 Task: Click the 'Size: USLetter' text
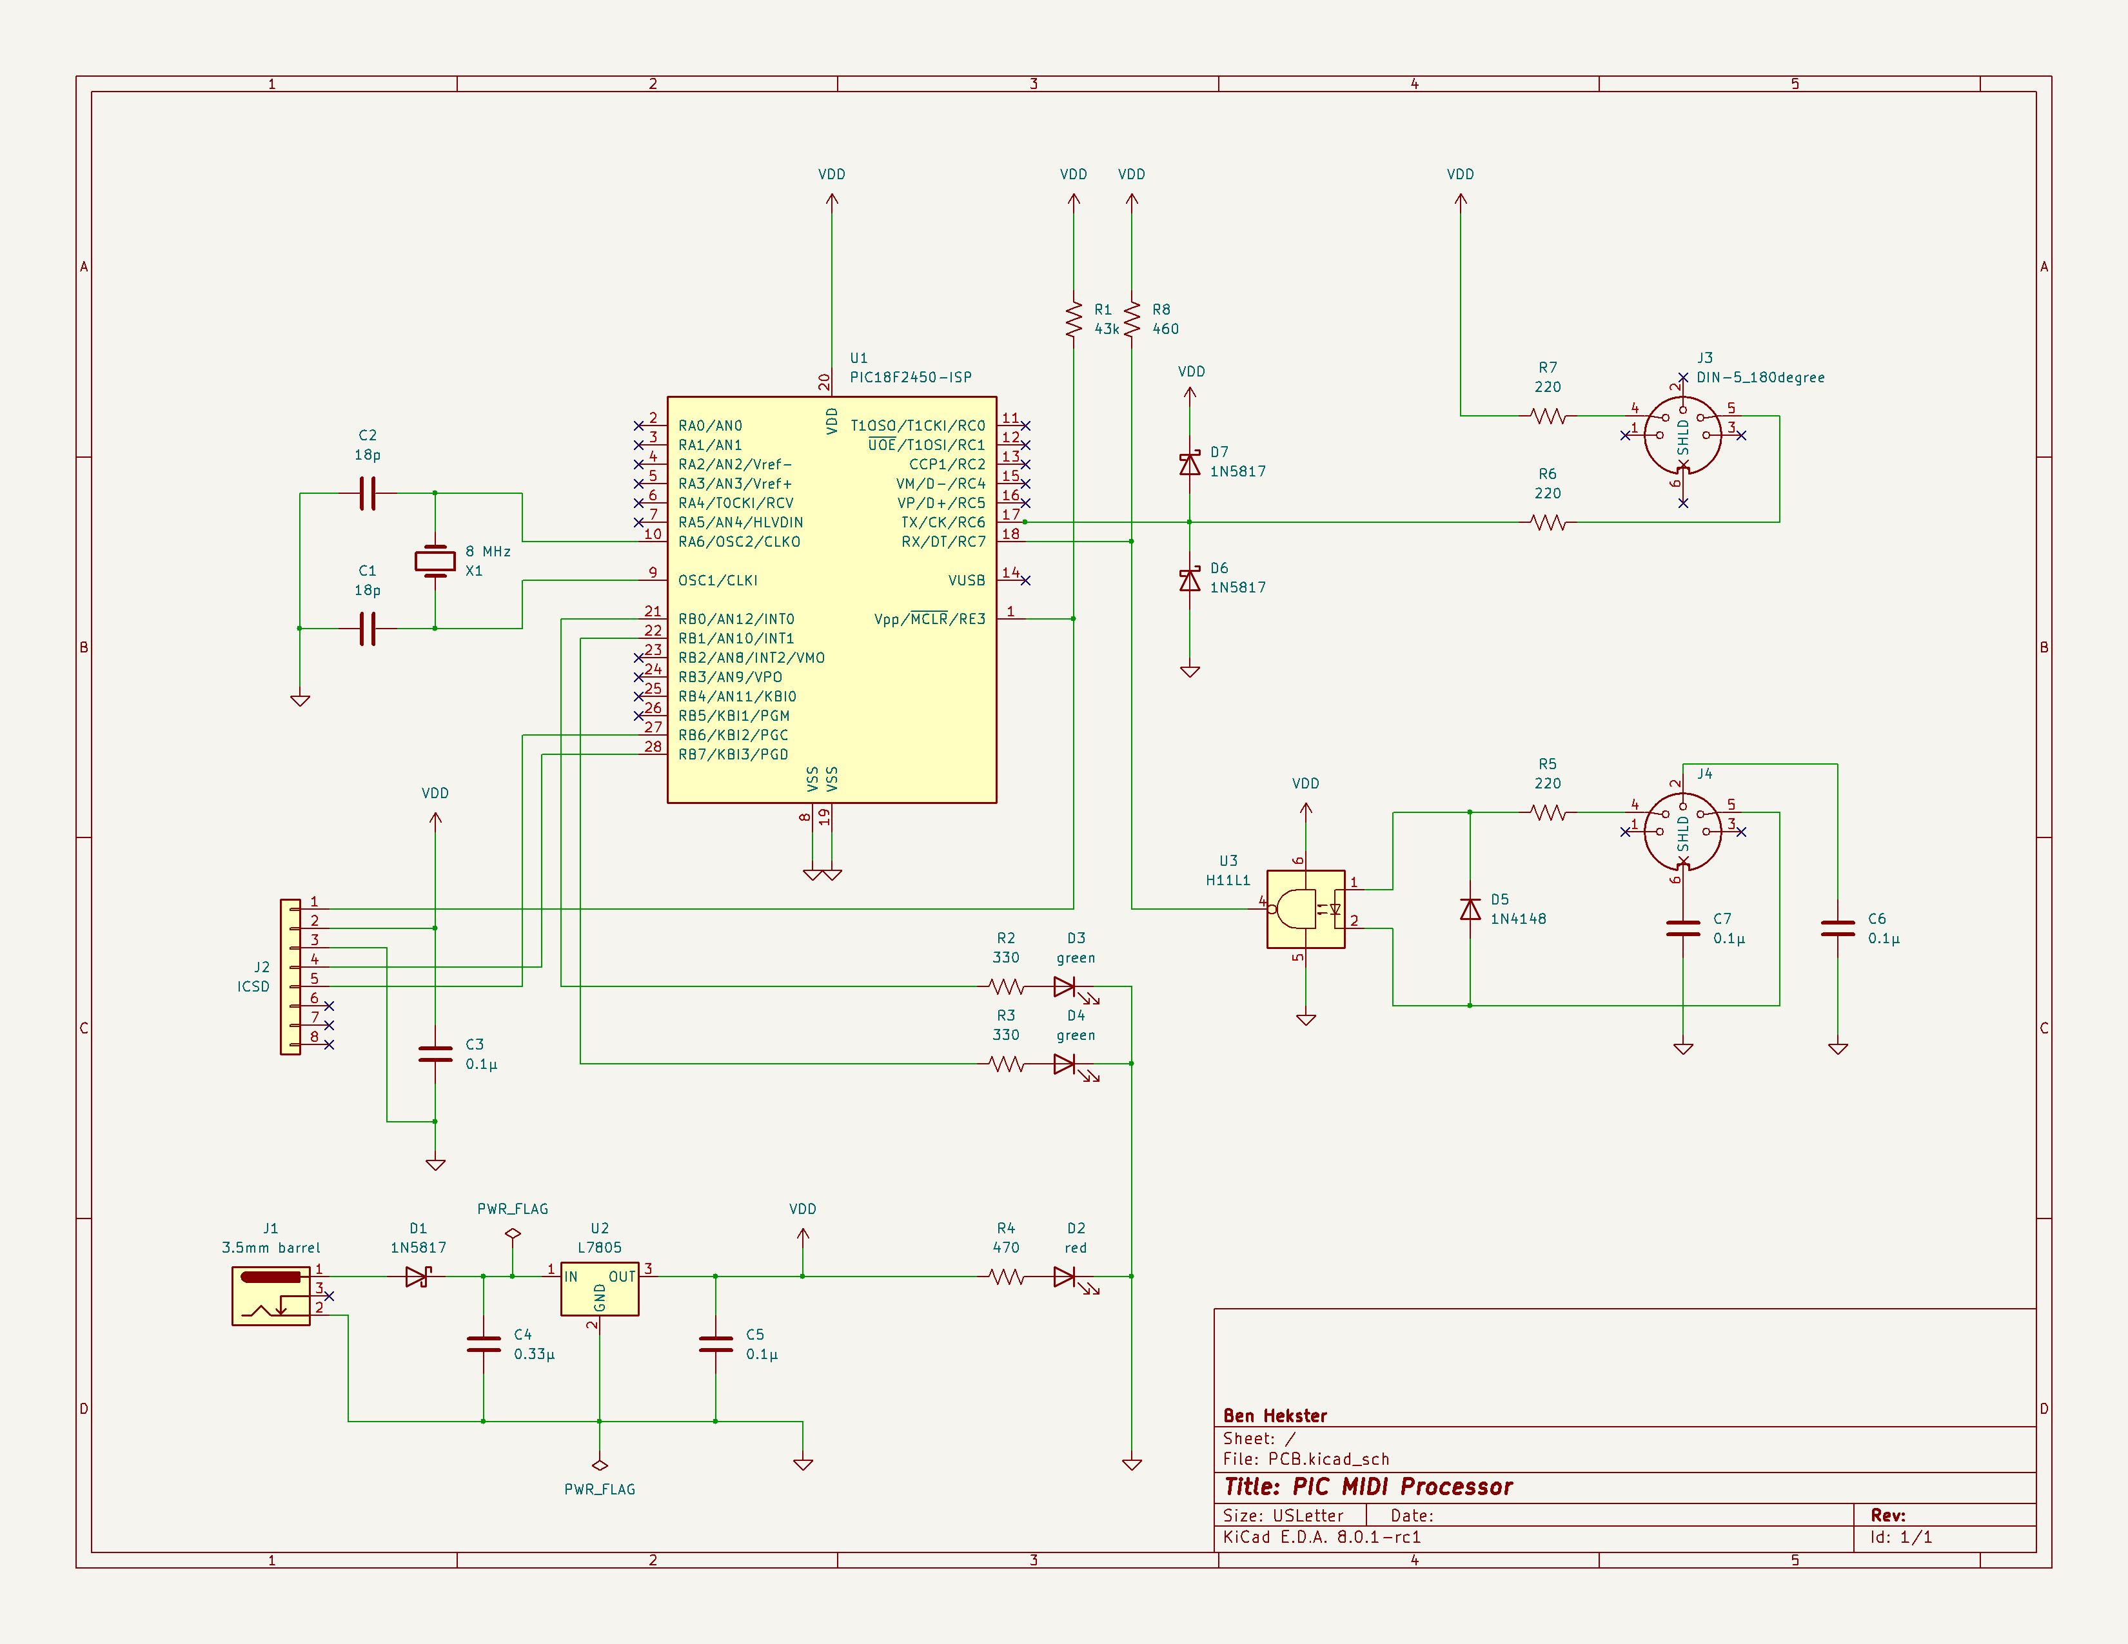pos(1282,1516)
